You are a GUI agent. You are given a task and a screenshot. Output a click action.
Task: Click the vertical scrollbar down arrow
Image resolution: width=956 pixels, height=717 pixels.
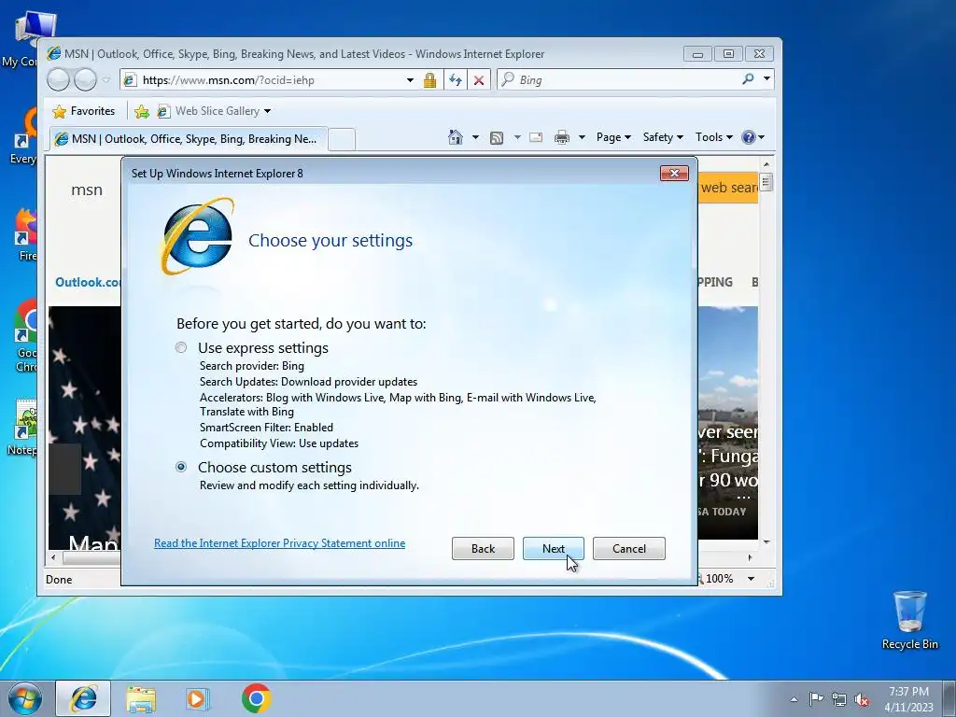coord(766,542)
